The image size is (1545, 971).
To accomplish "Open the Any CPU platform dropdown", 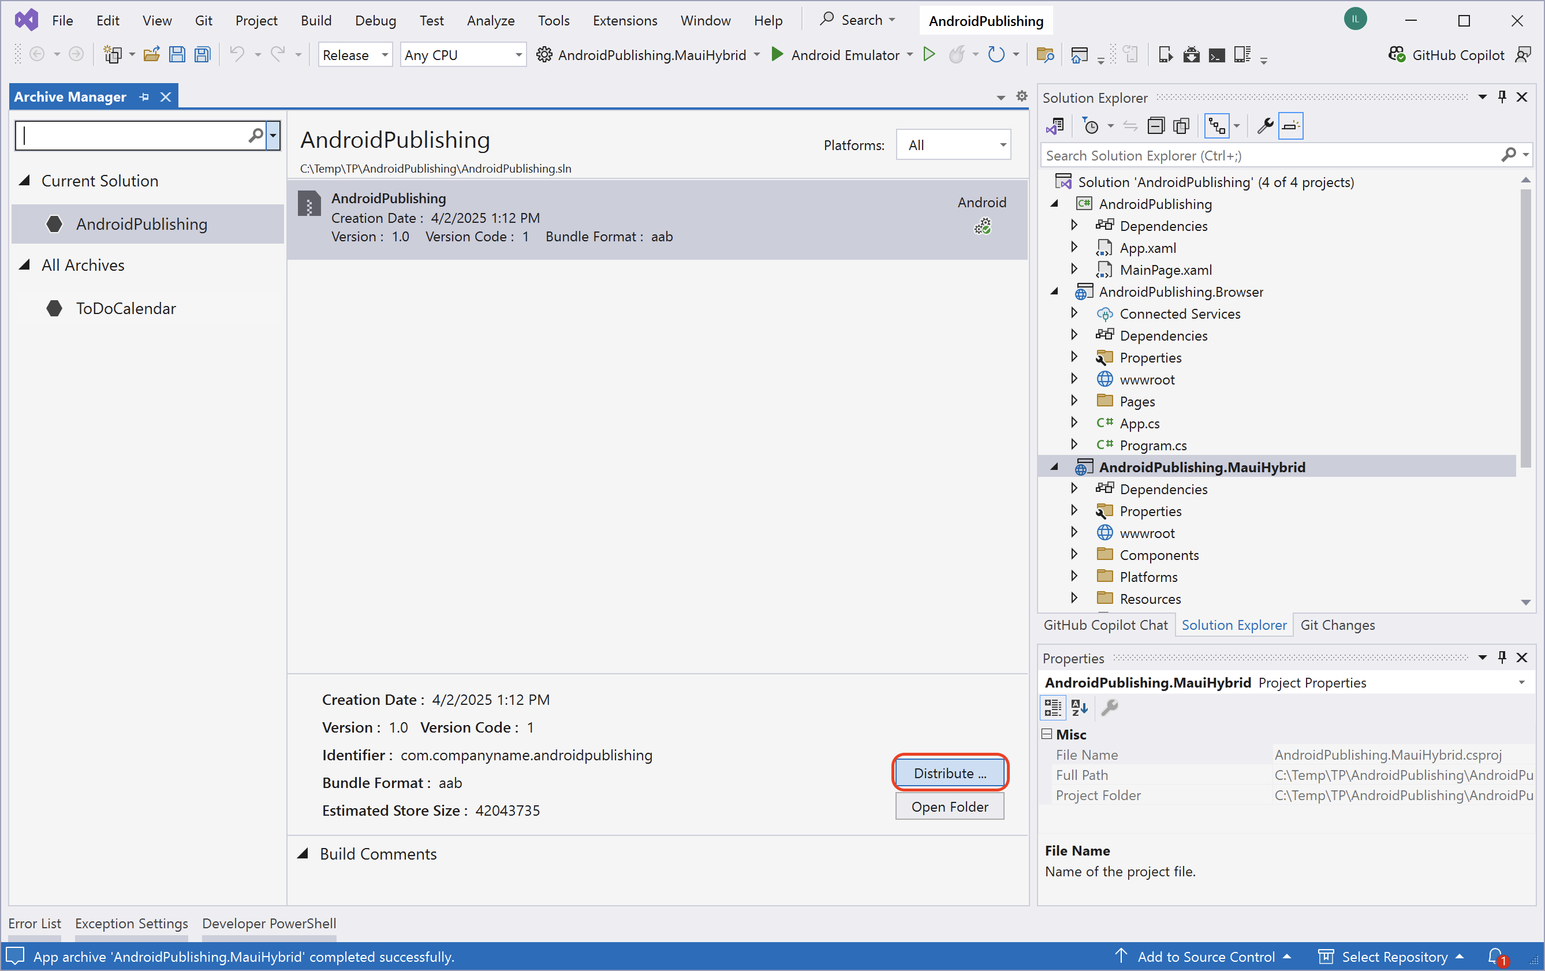I will 462,55.
